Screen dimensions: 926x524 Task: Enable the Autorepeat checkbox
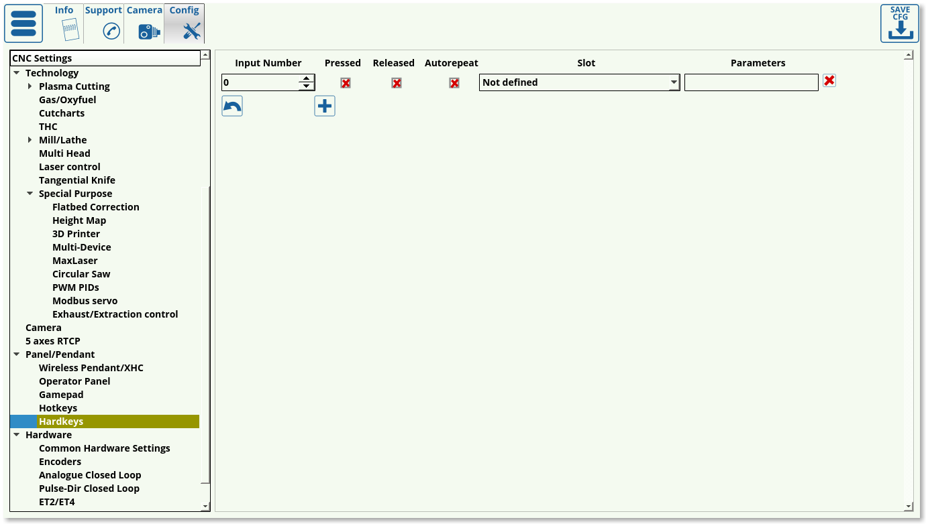(x=454, y=83)
